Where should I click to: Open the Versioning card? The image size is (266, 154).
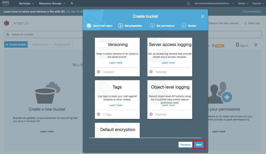click(117, 57)
